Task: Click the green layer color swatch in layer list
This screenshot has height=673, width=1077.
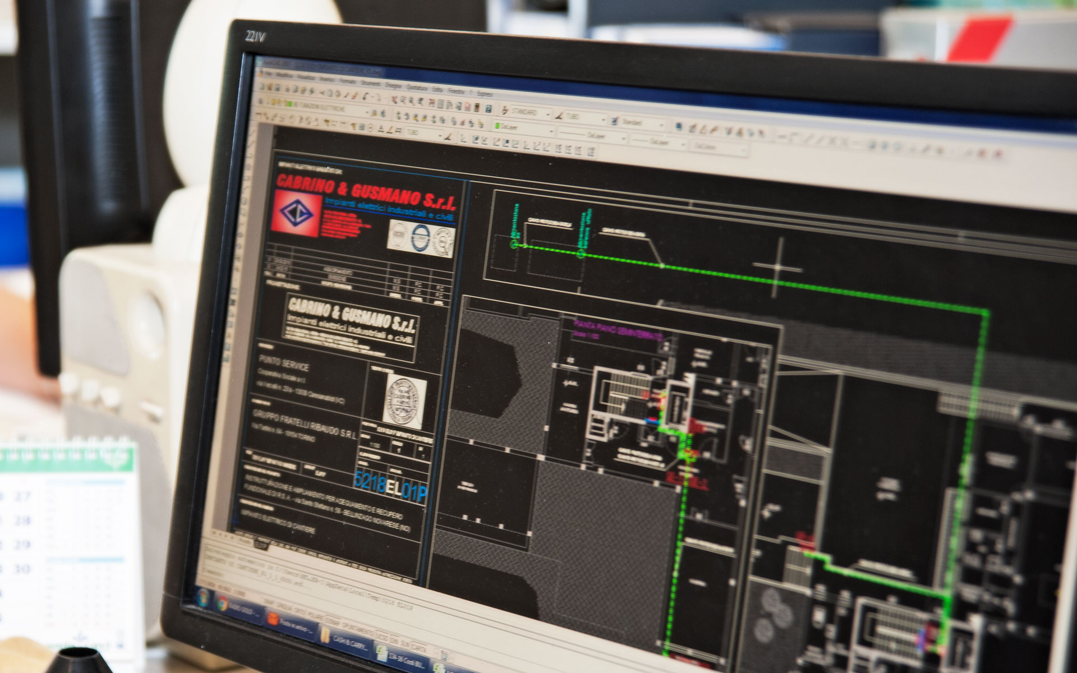Action: pyautogui.click(x=290, y=104)
